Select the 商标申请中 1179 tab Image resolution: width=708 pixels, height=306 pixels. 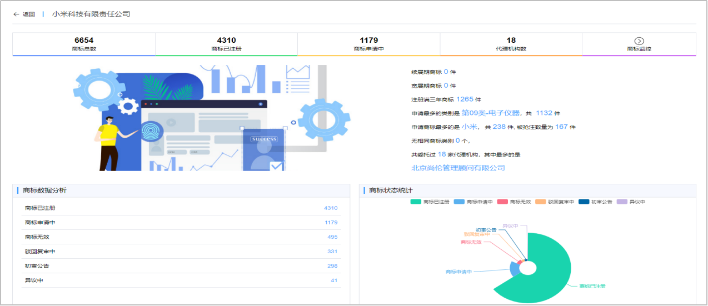pos(369,44)
